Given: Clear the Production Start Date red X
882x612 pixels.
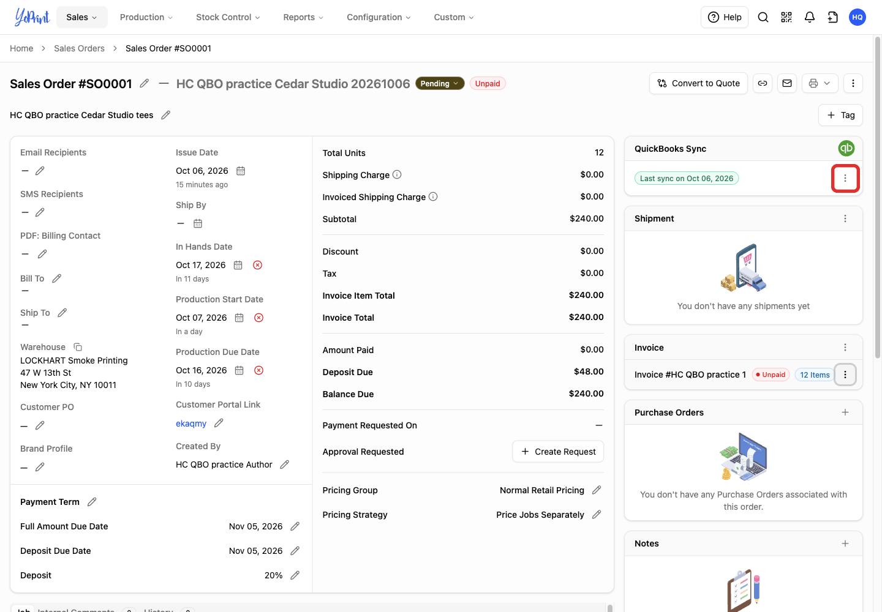Looking at the screenshot, I should coord(259,318).
